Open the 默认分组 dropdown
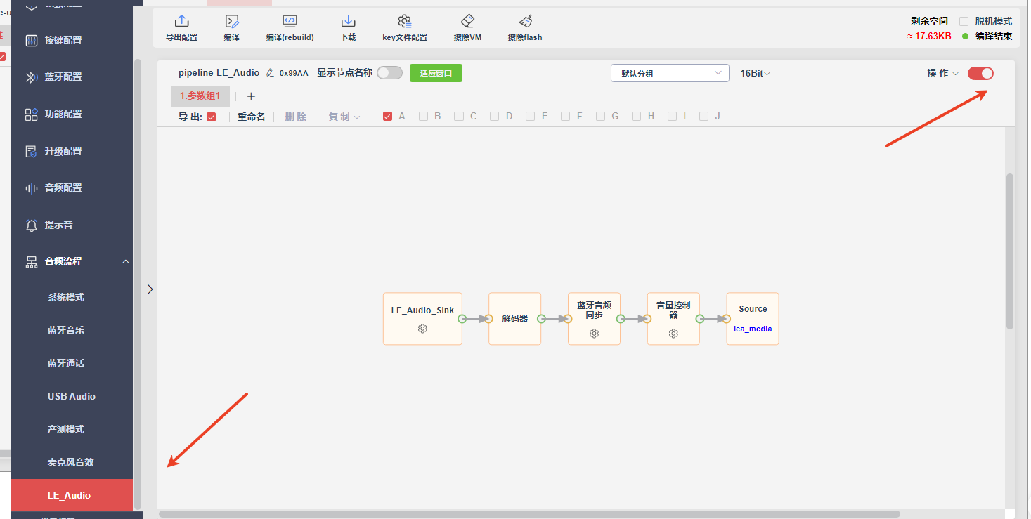 (x=670, y=73)
